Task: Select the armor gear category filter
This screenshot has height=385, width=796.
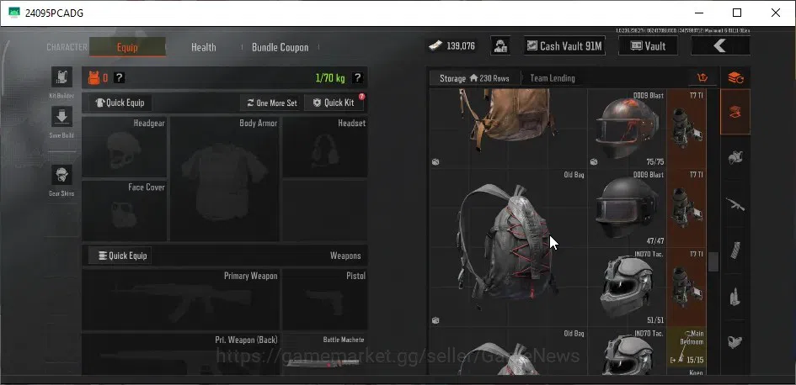Action: click(x=735, y=158)
